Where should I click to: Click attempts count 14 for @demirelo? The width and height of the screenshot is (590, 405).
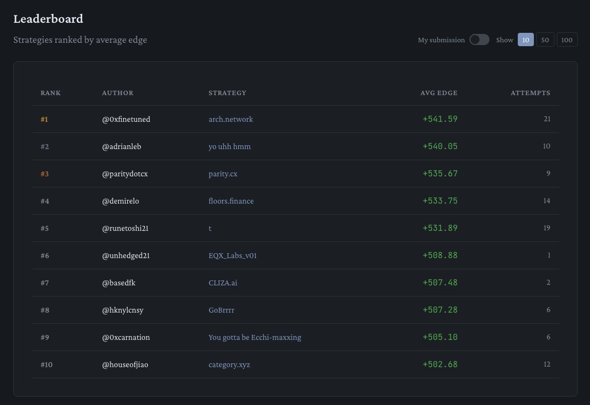pos(547,200)
